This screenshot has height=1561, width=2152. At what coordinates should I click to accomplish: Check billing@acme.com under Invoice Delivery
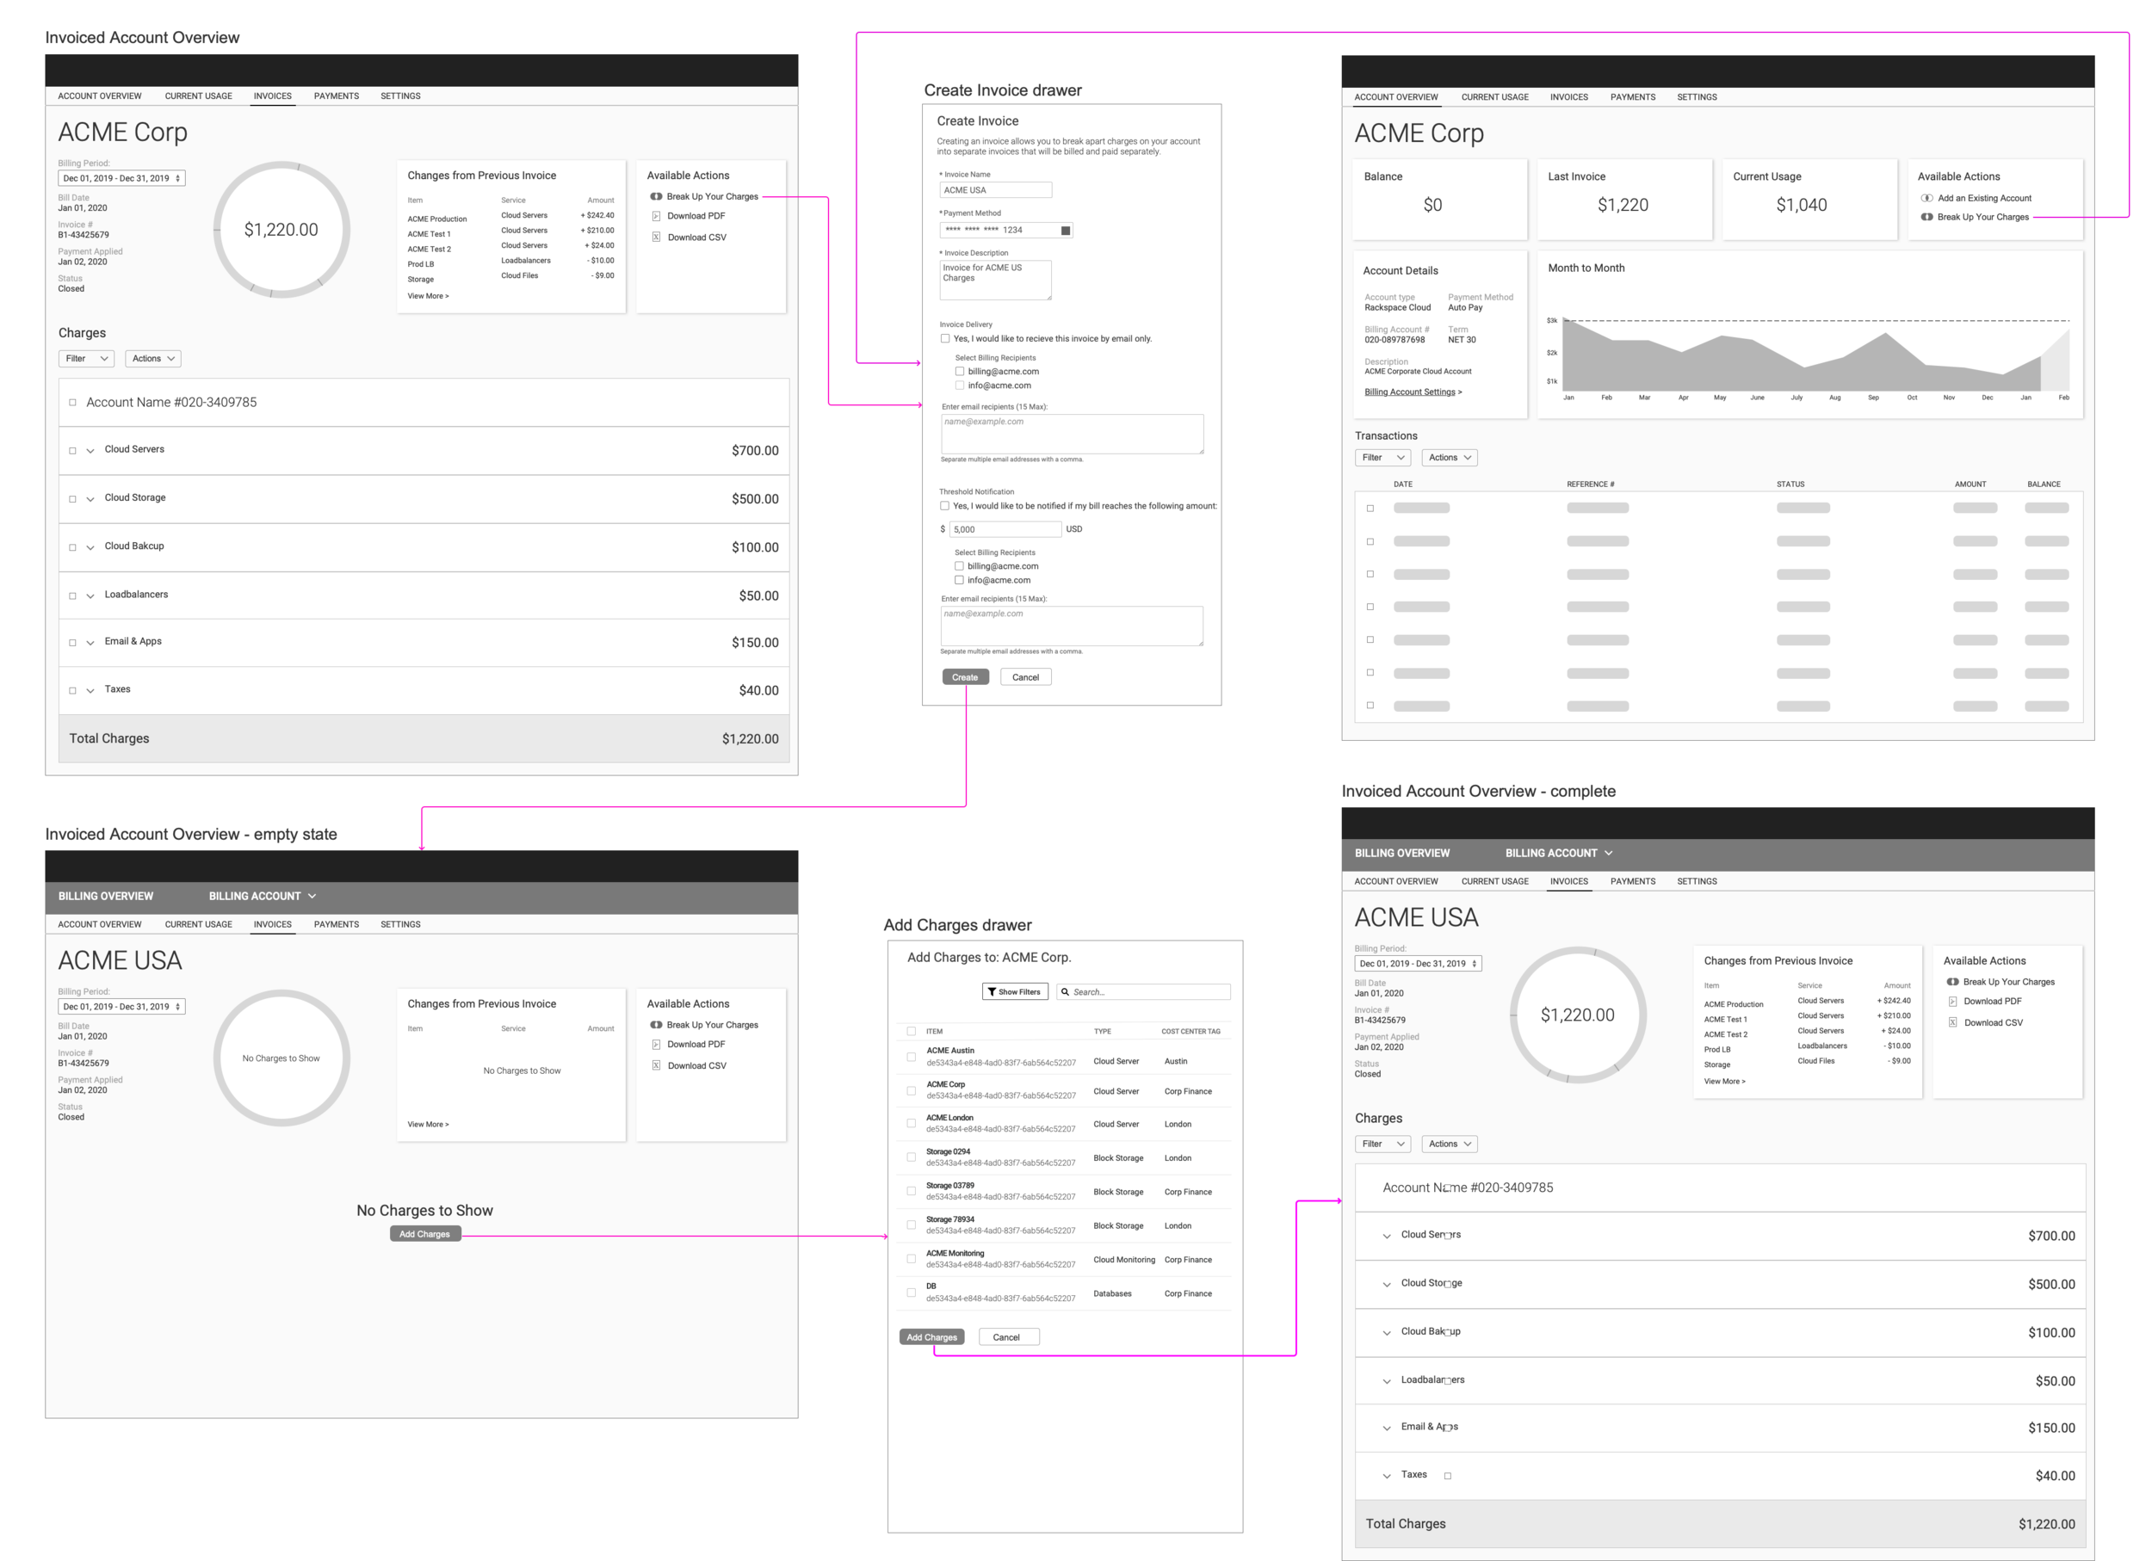coord(959,372)
